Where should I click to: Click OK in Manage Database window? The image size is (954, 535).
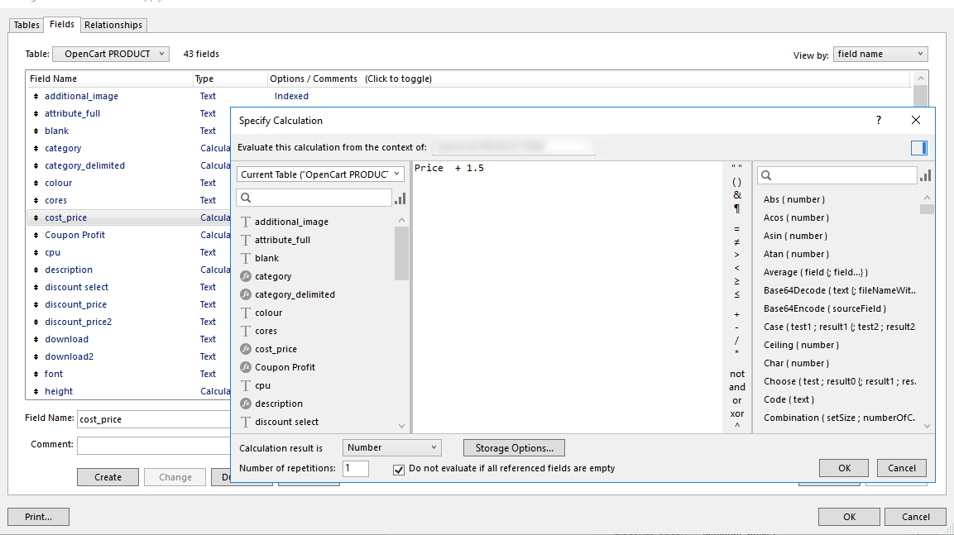850,517
